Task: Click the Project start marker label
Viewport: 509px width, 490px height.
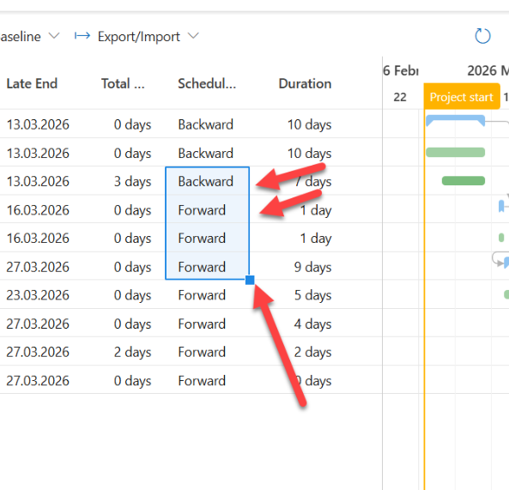Action: tap(461, 97)
